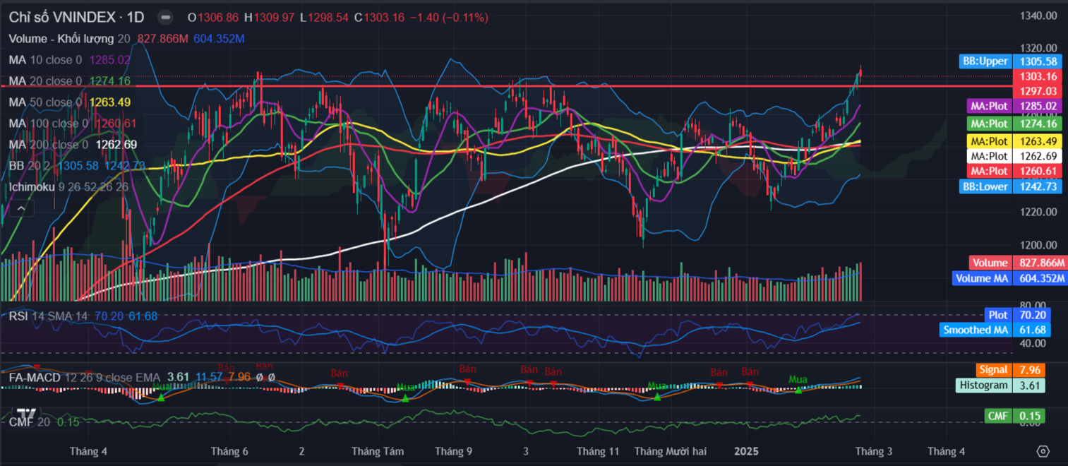Viewport: 1068px width, 466px height.
Task: Click the market status pill beside VNINDEX title
Action: point(165,18)
